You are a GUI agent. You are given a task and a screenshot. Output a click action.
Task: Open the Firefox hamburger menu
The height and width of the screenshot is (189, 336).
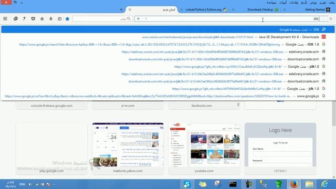pyautogui.click(x=5, y=19)
